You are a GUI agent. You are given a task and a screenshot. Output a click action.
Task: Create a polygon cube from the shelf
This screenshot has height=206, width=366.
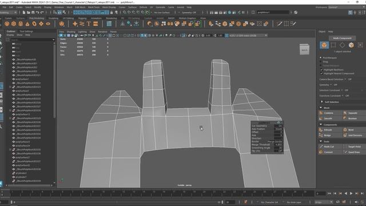click(14, 23)
